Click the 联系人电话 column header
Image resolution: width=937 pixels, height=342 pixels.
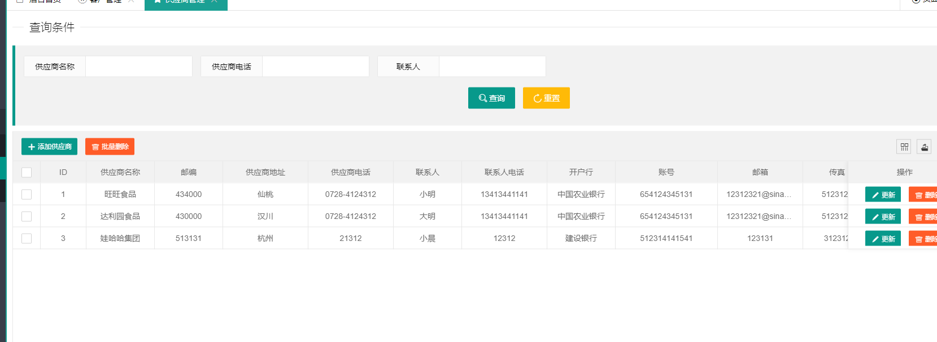tap(504, 172)
